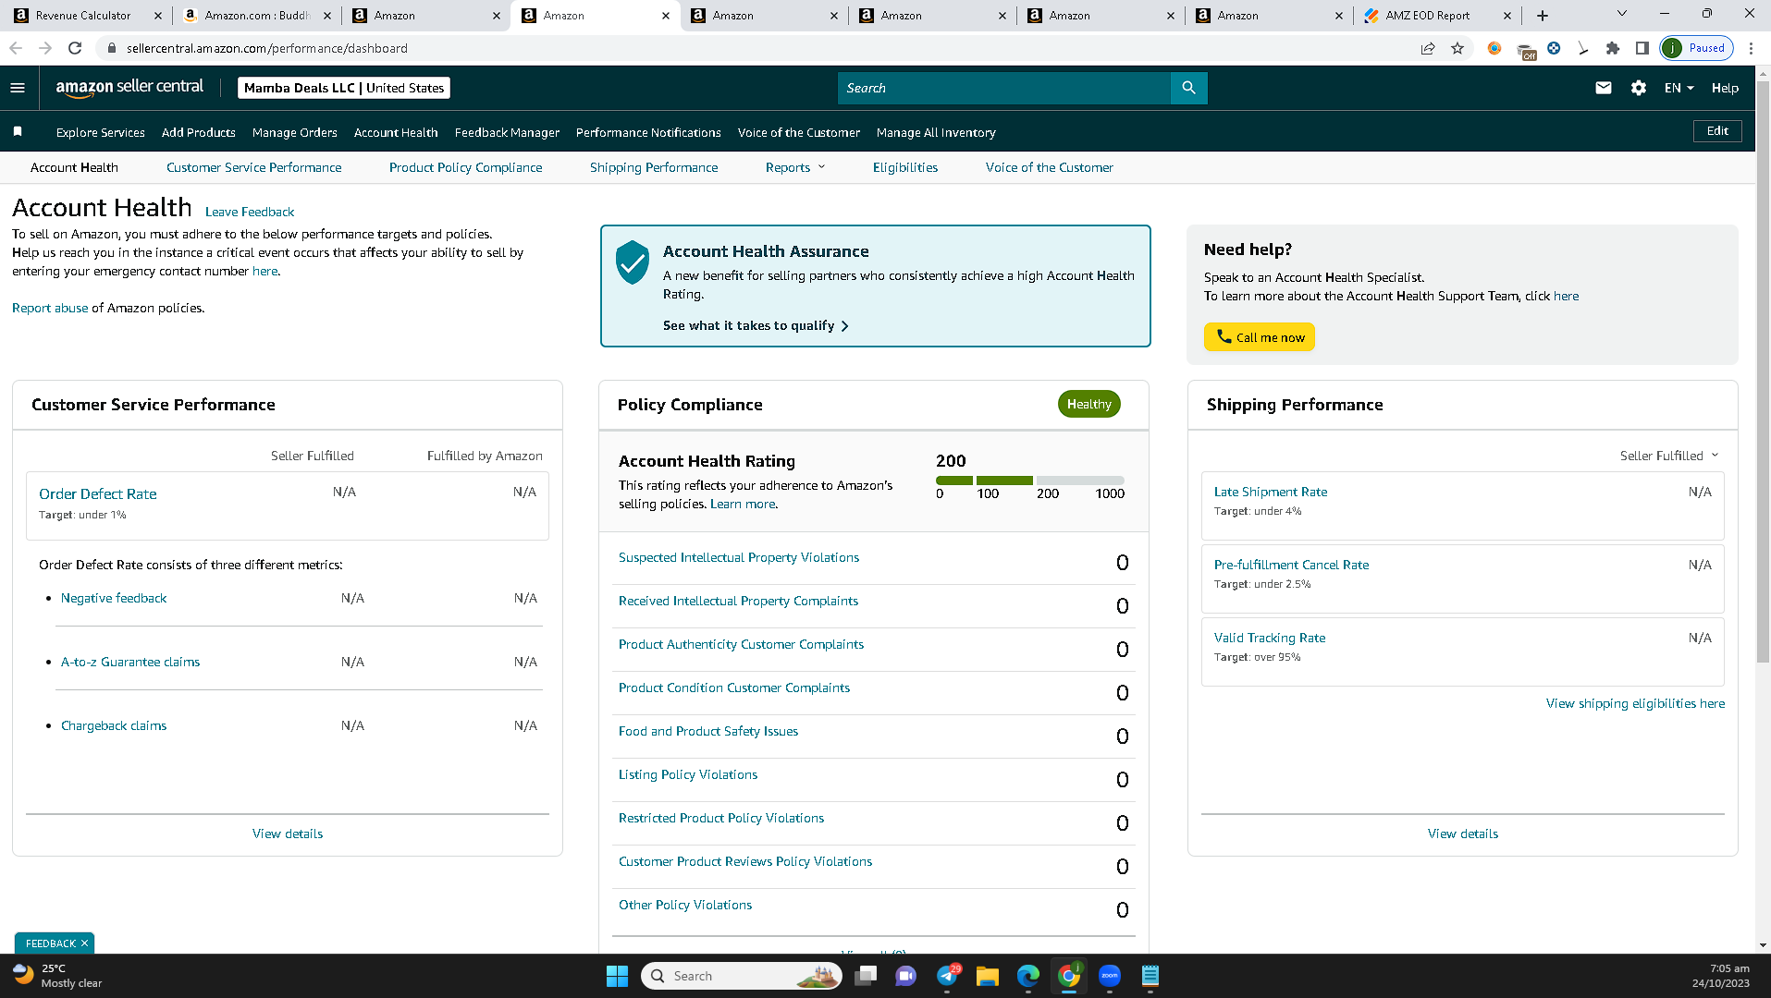Open the Chrome three-dot menu
The image size is (1771, 998).
(x=1752, y=48)
